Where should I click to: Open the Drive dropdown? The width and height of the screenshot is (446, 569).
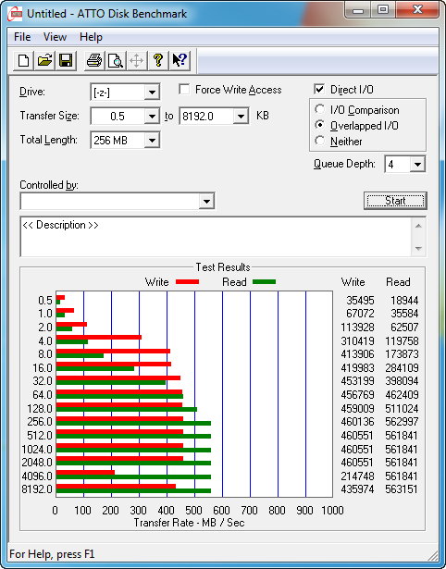point(152,93)
